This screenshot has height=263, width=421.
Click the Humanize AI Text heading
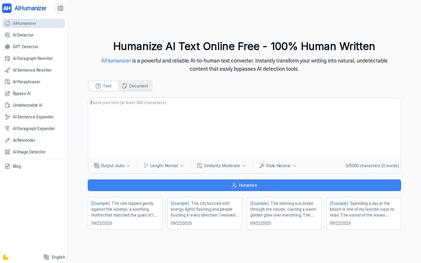coord(244,46)
